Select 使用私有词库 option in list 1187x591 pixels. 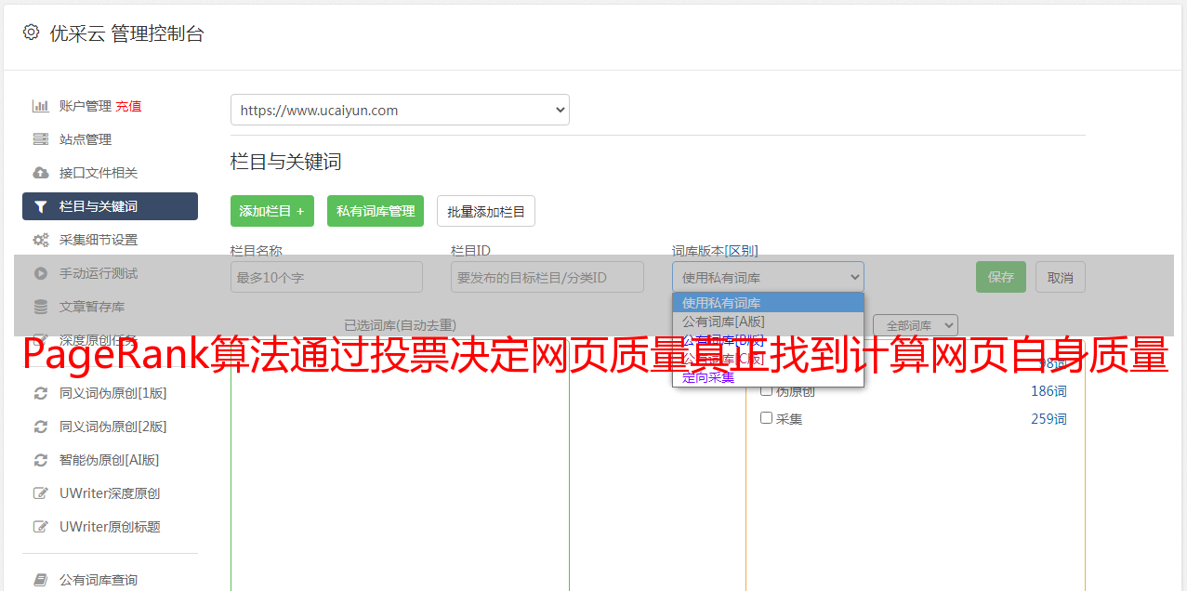(x=768, y=303)
